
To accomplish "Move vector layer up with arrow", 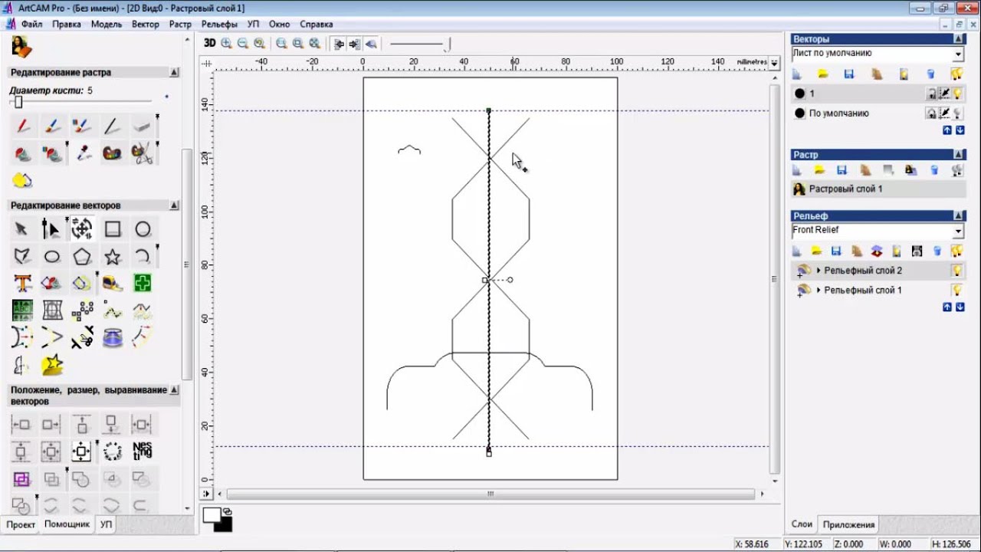I will [x=947, y=130].
